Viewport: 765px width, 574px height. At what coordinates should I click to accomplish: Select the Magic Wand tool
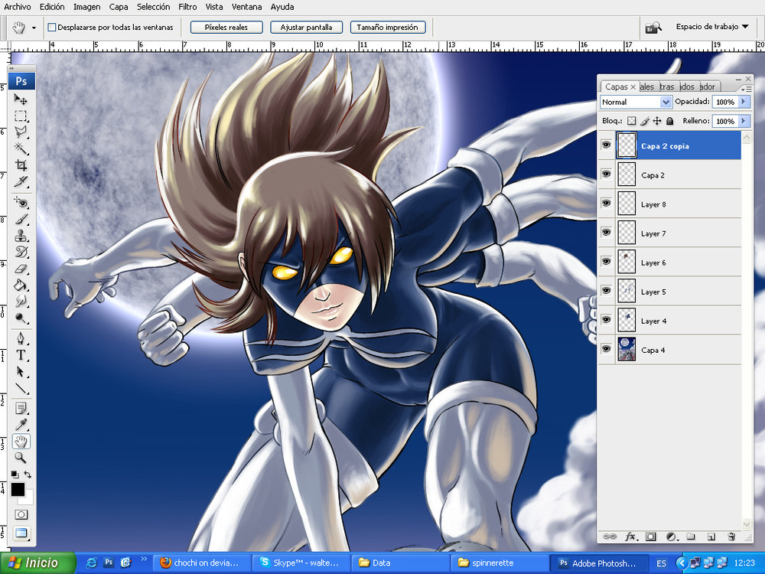pyautogui.click(x=21, y=148)
